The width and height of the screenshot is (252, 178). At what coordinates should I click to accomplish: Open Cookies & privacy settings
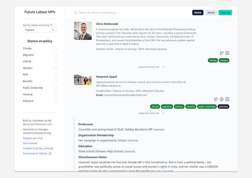coord(38,148)
